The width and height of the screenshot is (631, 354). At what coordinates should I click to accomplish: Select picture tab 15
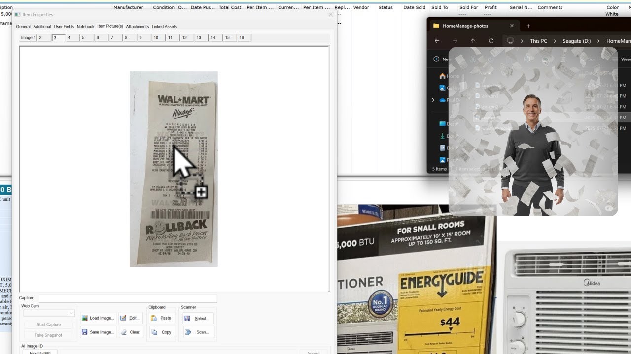point(230,38)
